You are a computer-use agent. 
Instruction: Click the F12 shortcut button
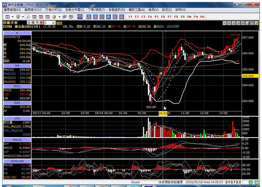(202, 17)
